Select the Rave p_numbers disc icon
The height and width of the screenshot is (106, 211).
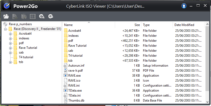click(5, 24)
